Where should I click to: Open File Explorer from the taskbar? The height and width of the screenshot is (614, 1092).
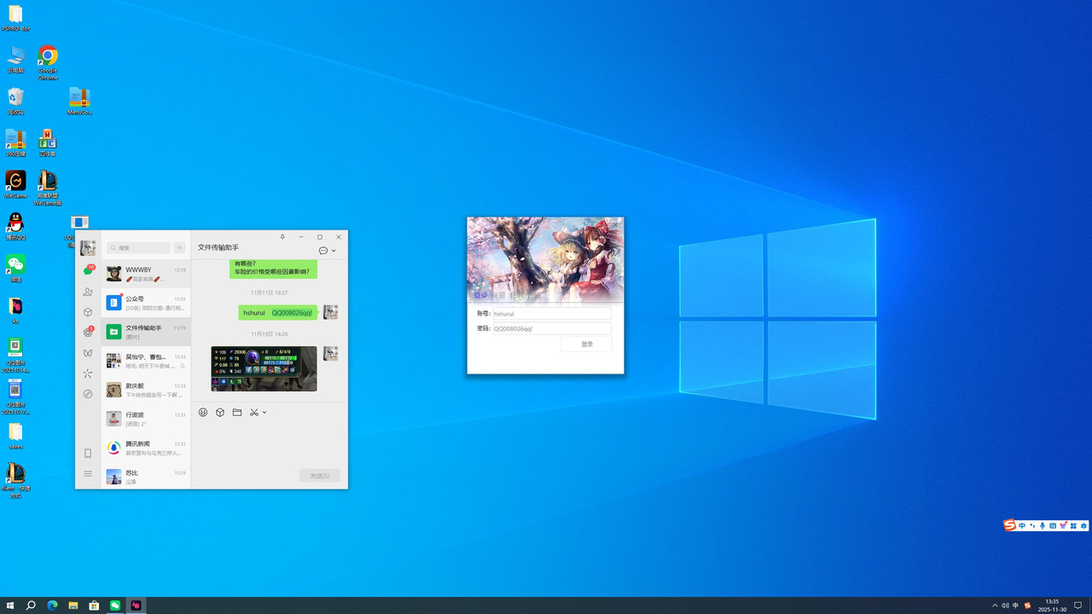click(x=73, y=605)
